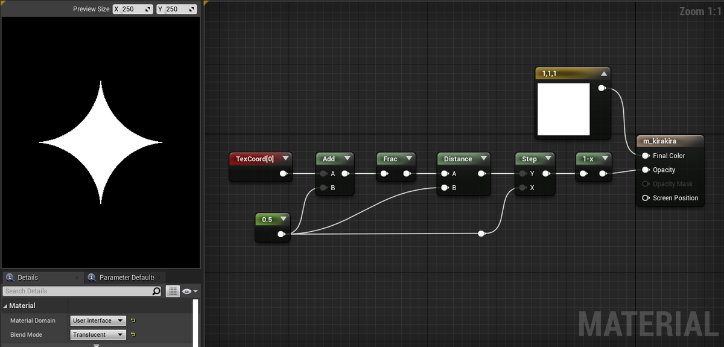Click the 1-x node output pin
Viewport: 724px width, 347px height.
point(603,174)
